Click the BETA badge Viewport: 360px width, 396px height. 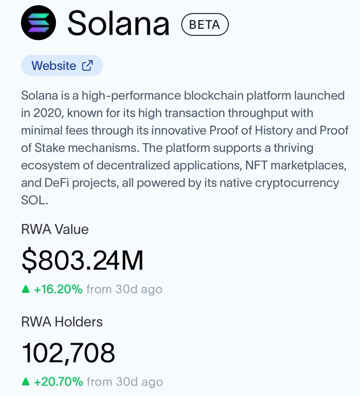coord(205,24)
